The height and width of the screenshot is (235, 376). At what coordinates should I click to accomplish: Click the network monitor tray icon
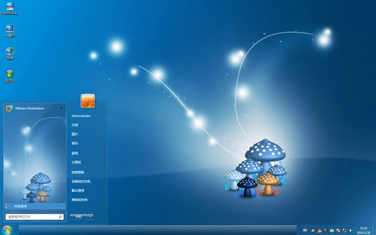[x=345, y=231]
